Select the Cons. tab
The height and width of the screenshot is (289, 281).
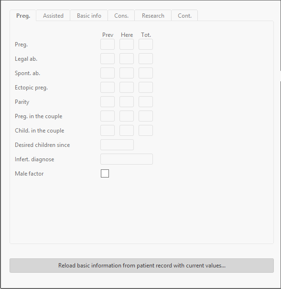121,15
